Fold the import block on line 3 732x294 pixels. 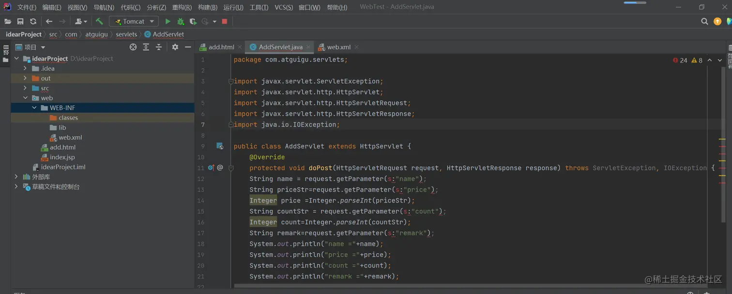point(231,81)
